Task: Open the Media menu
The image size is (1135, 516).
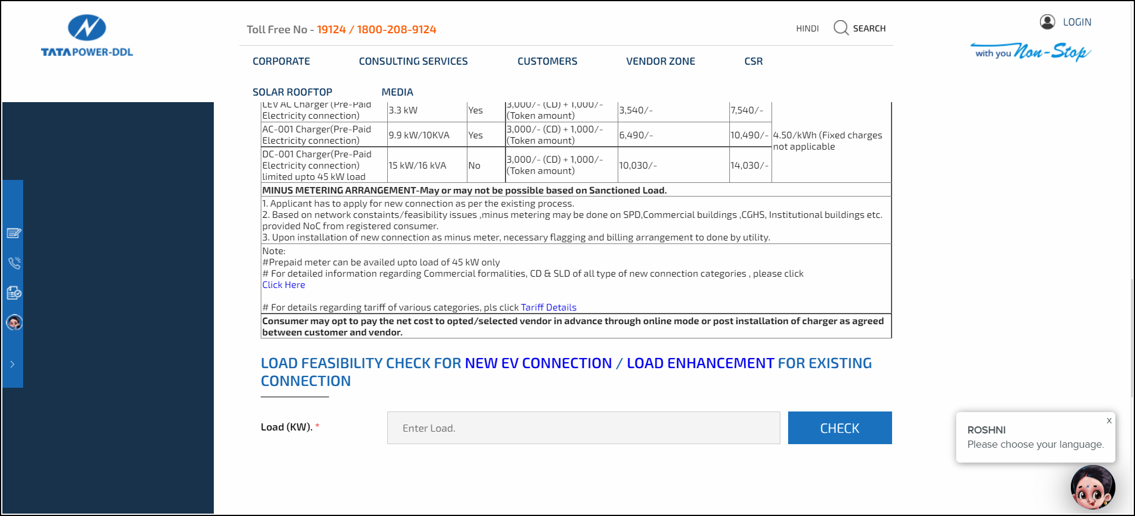Action: coord(397,92)
